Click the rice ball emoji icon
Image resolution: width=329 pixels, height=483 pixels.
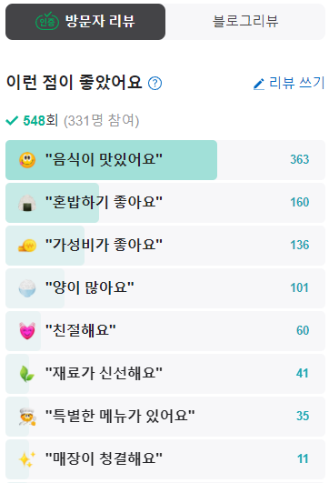click(27, 203)
